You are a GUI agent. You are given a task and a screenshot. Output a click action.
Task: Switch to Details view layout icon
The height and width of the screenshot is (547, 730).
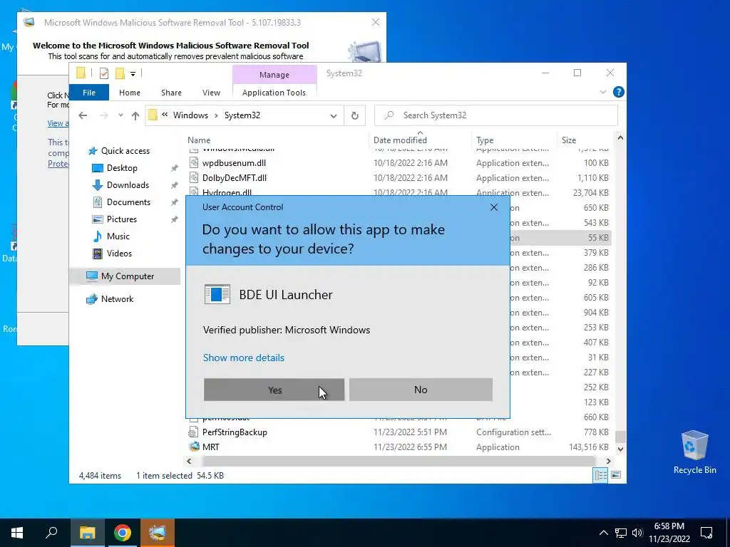click(600, 475)
